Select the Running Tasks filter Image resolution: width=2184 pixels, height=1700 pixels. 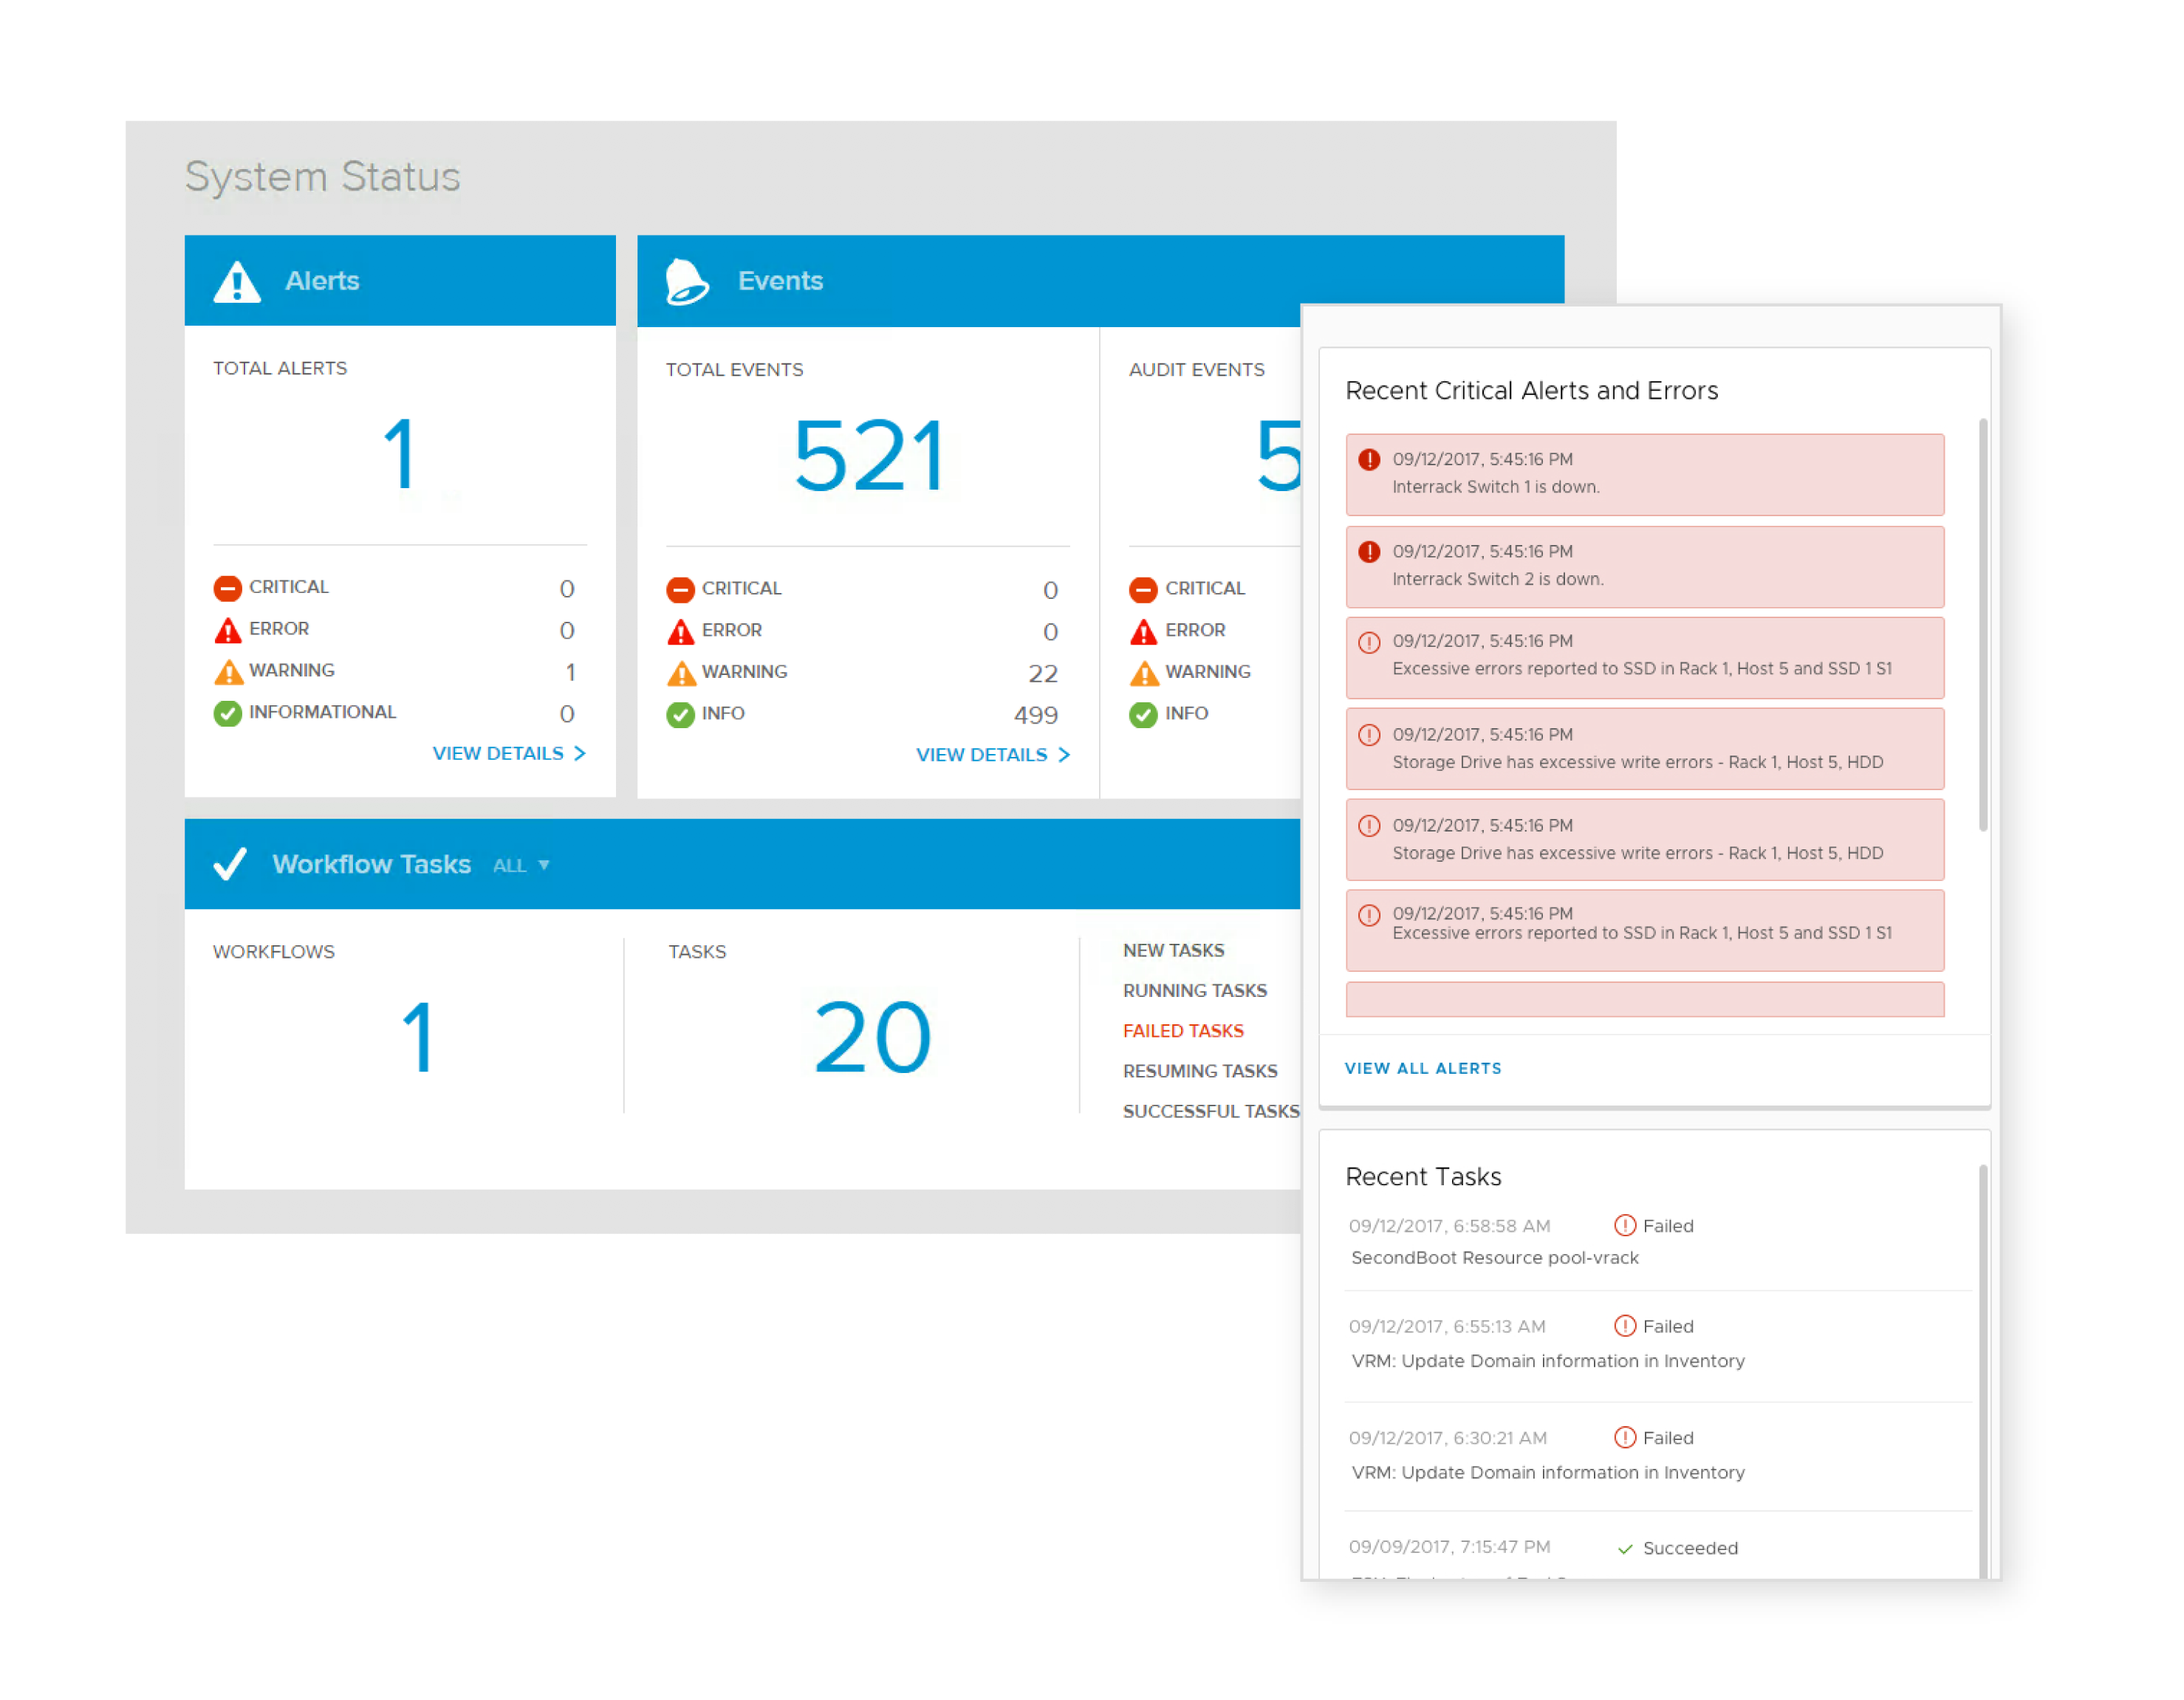[x=1194, y=991]
